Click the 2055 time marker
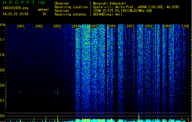192x122 pixels. pyautogui.click(x=94, y=26)
